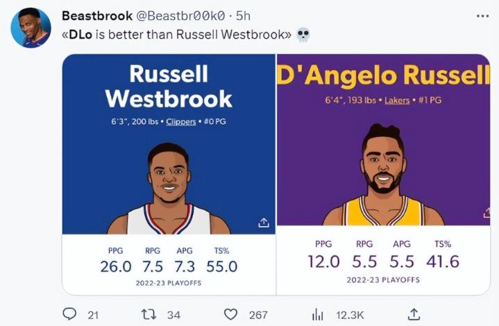
Task: Open the Lakers team link
Action: [x=397, y=101]
